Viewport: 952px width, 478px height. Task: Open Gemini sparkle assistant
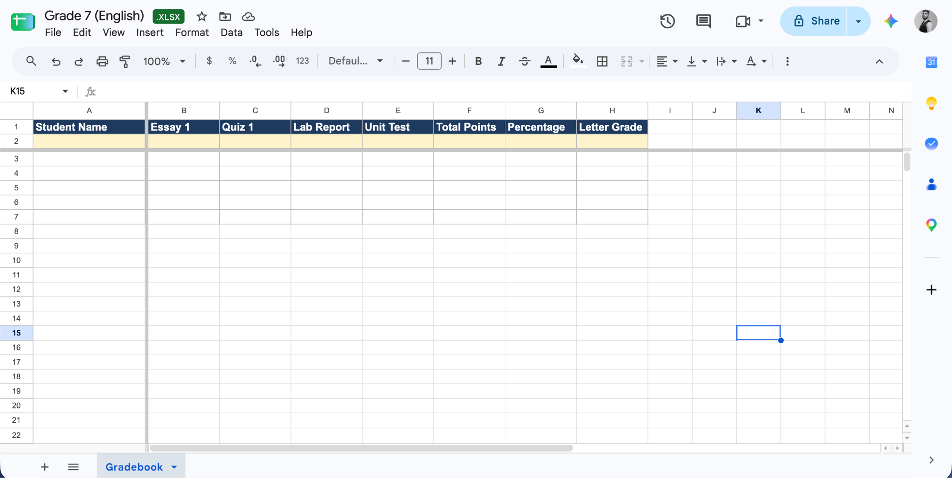891,21
